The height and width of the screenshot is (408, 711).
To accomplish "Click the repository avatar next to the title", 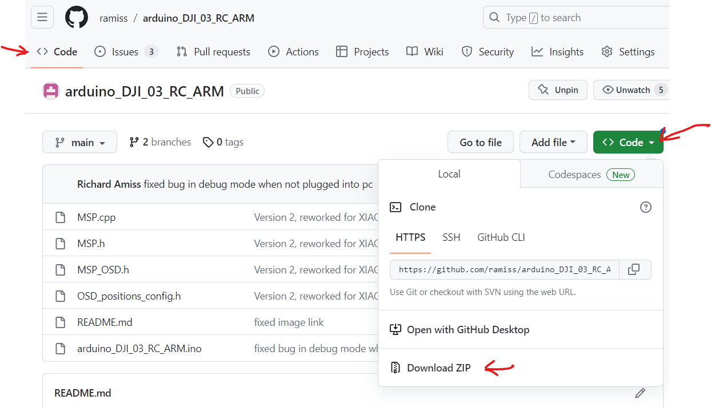I will (x=51, y=90).
